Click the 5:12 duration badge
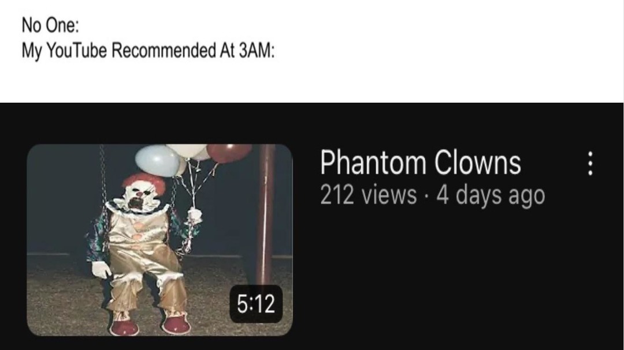The height and width of the screenshot is (350, 624). point(256,304)
